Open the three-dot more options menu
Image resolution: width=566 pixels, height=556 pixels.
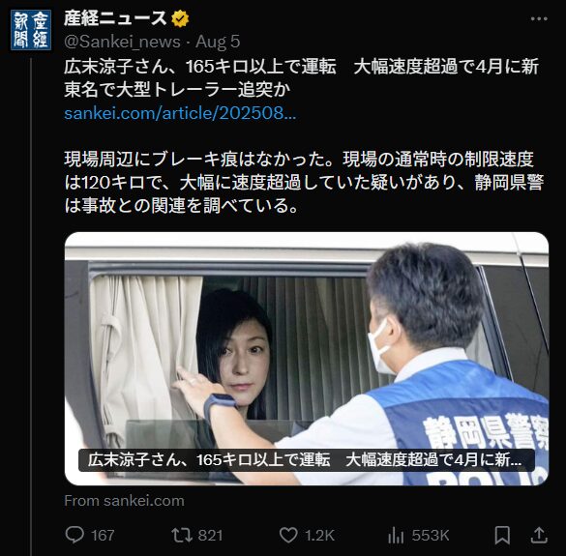[539, 18]
